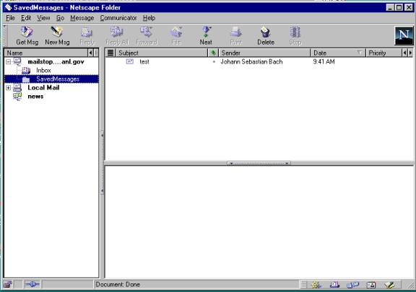Minimize the Netscape Folder window
The width and height of the screenshot is (416, 292).
pyautogui.click(x=390, y=7)
